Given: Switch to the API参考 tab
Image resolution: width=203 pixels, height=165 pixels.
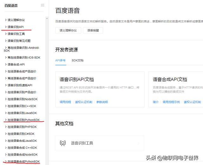Looking at the screenshot, I should [61, 60].
